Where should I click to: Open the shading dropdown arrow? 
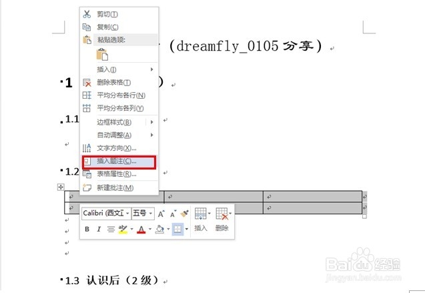click(168, 230)
